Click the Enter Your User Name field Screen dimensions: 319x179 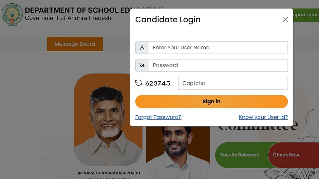coord(218,48)
